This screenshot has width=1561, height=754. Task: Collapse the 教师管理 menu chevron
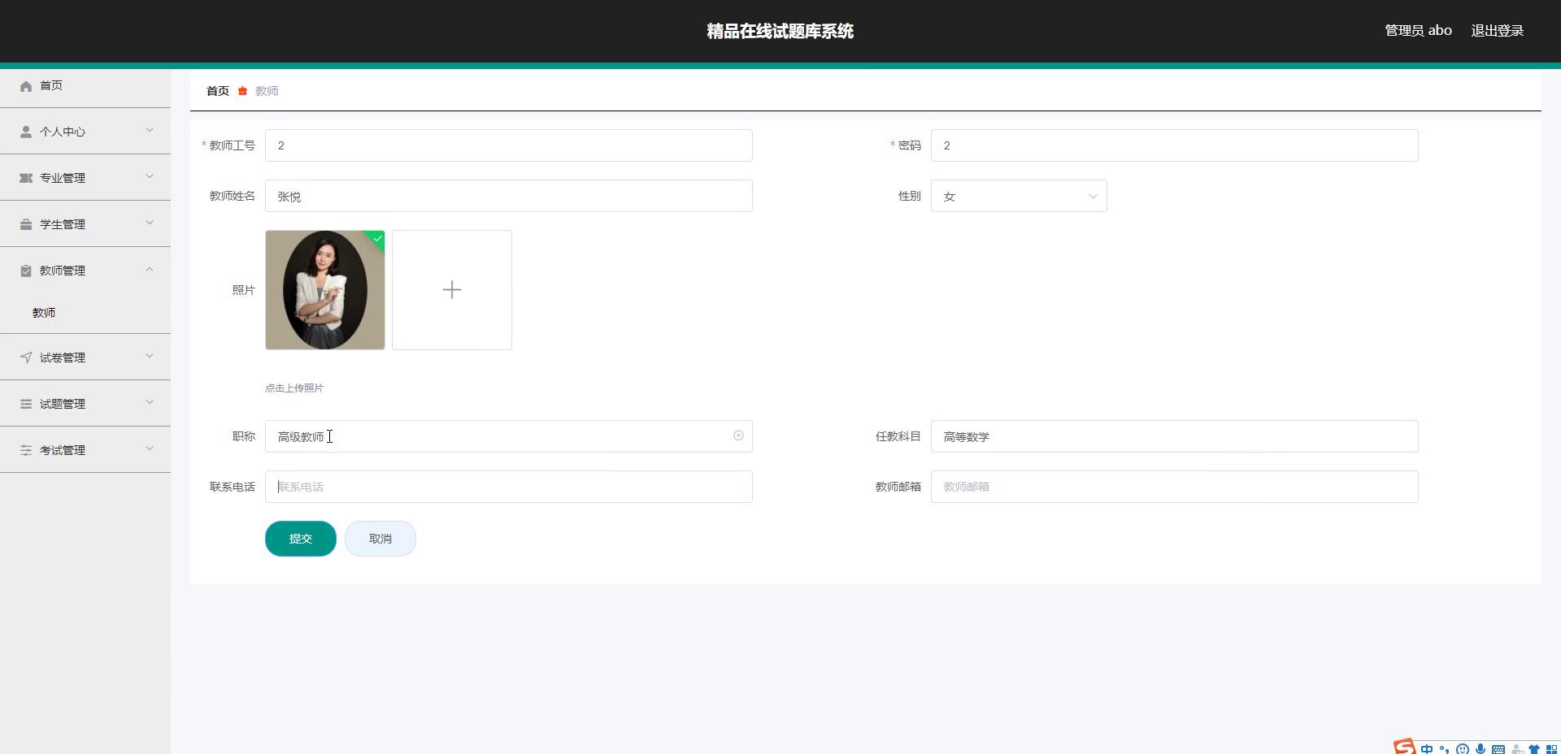(150, 270)
